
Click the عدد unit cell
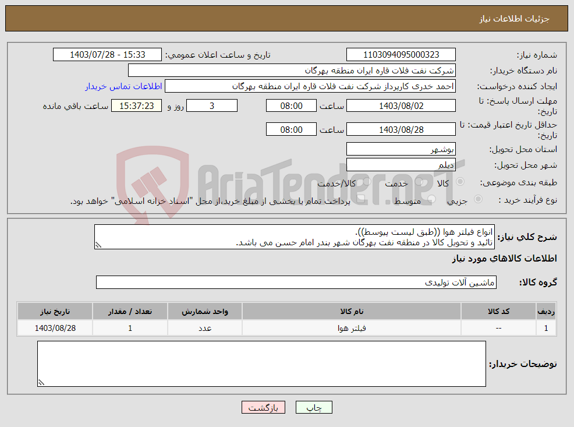[205, 328]
